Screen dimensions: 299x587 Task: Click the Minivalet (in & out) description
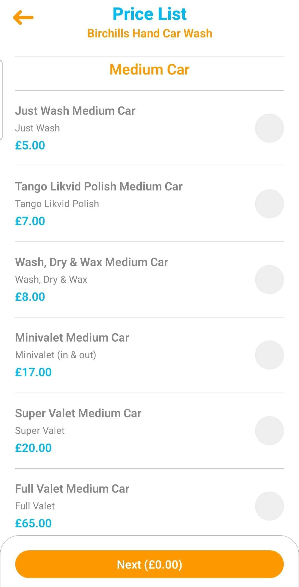click(55, 355)
